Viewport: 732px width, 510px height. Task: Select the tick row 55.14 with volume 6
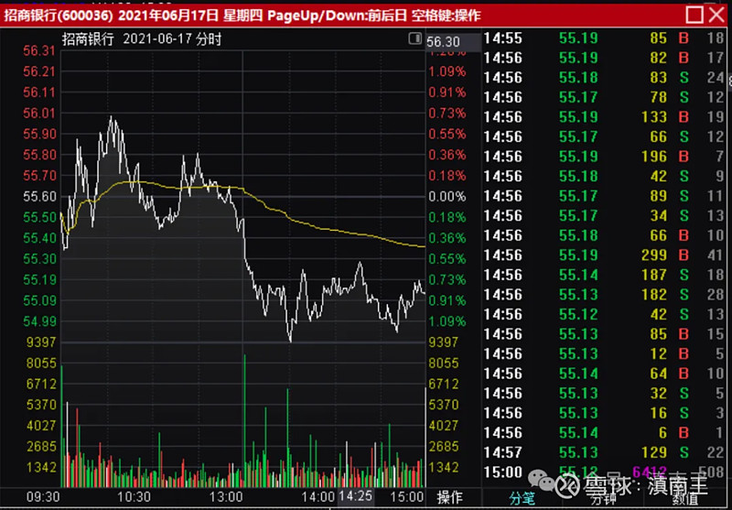coord(604,432)
